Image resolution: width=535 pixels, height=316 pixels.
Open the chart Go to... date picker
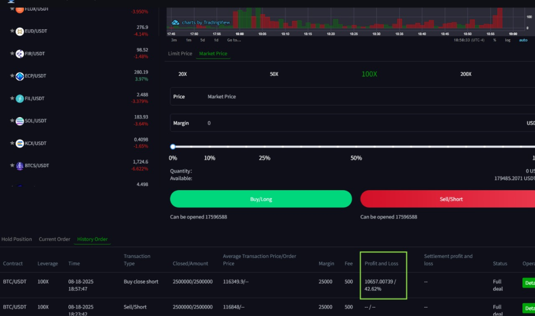234,40
